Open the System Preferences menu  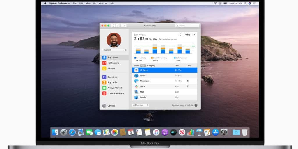tap(60, 3)
